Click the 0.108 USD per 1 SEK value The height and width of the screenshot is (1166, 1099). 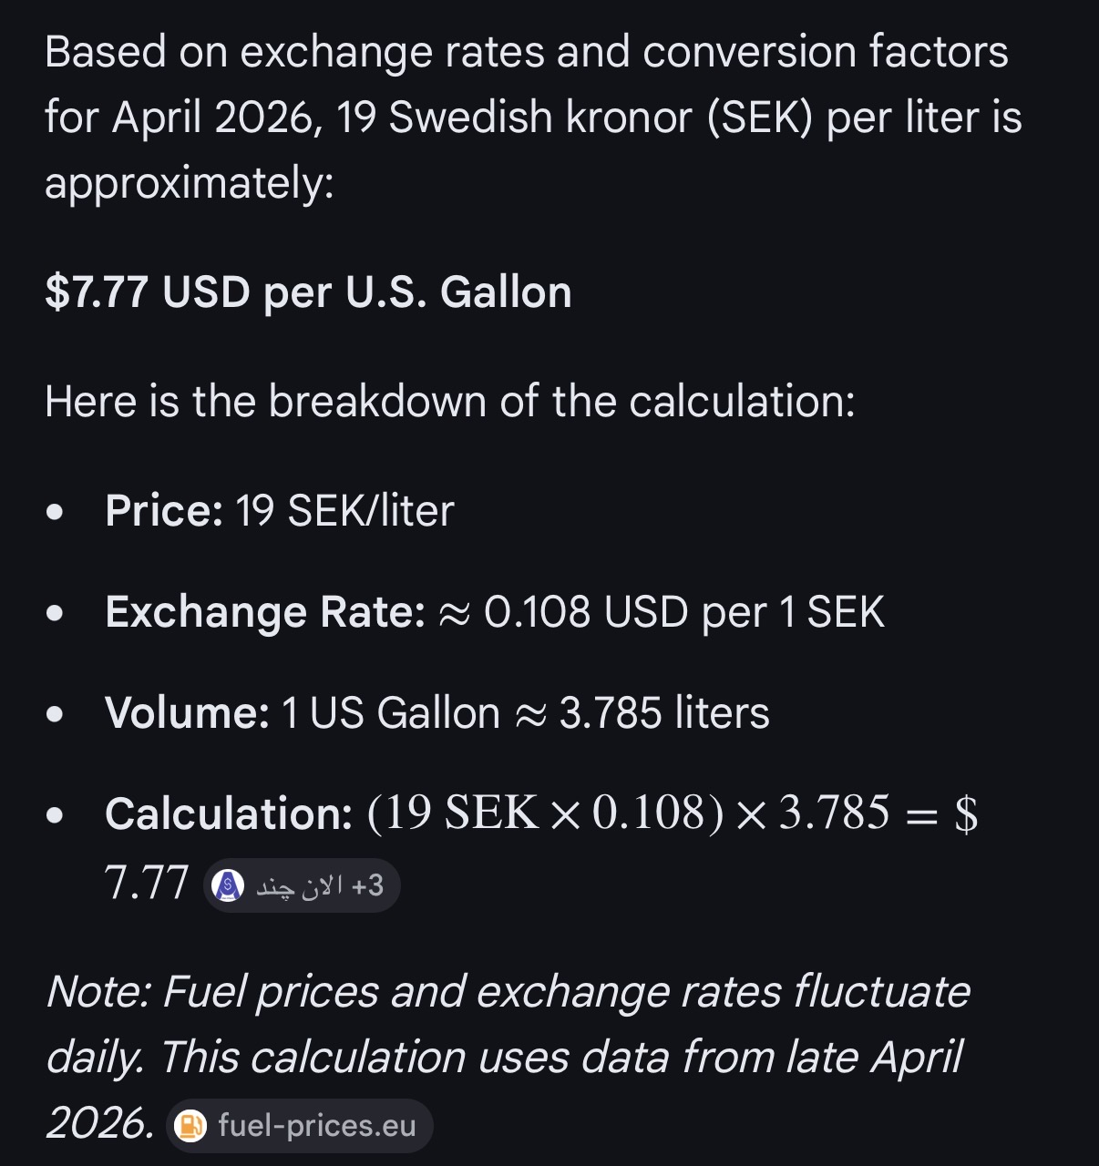[x=683, y=612]
